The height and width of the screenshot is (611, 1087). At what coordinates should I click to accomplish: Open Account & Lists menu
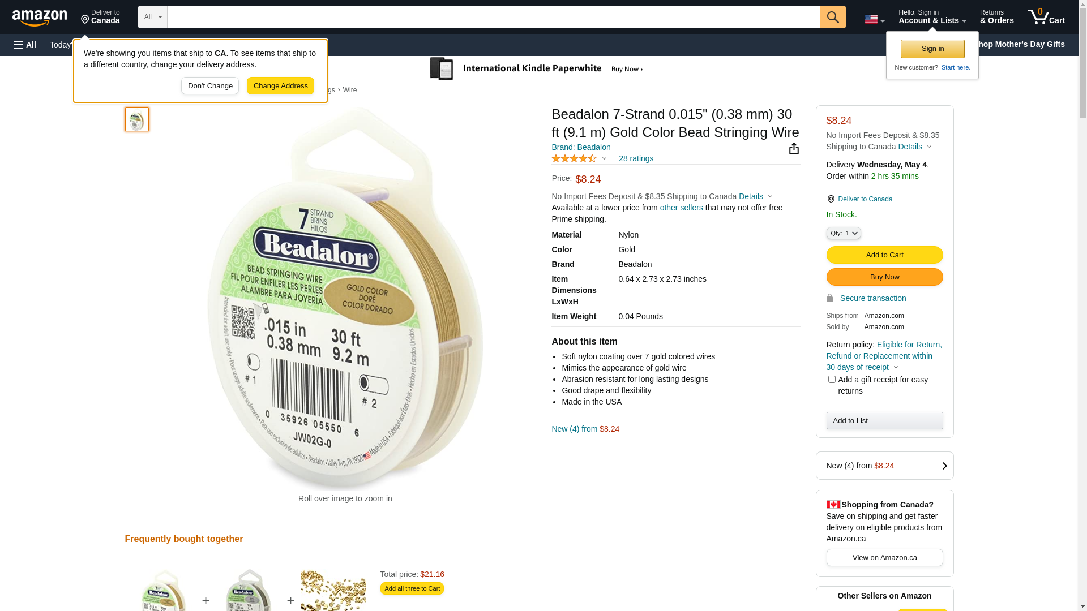pos(932,17)
